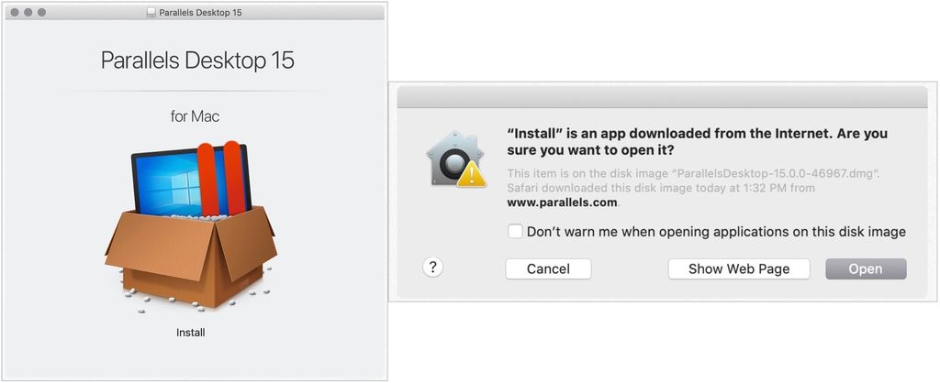Image resolution: width=940 pixels, height=383 pixels.
Task: Zoom the Parallels Desktop 15 window
Action: click(41, 12)
